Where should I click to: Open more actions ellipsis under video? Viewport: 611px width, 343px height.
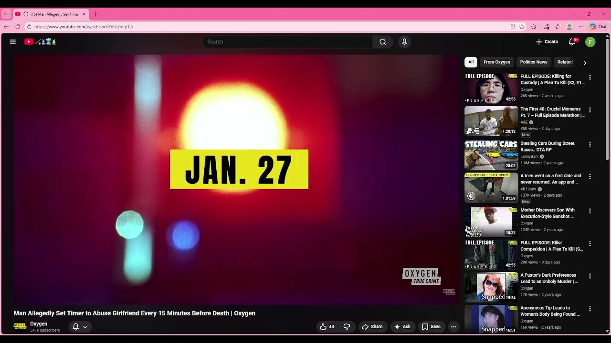[454, 327]
